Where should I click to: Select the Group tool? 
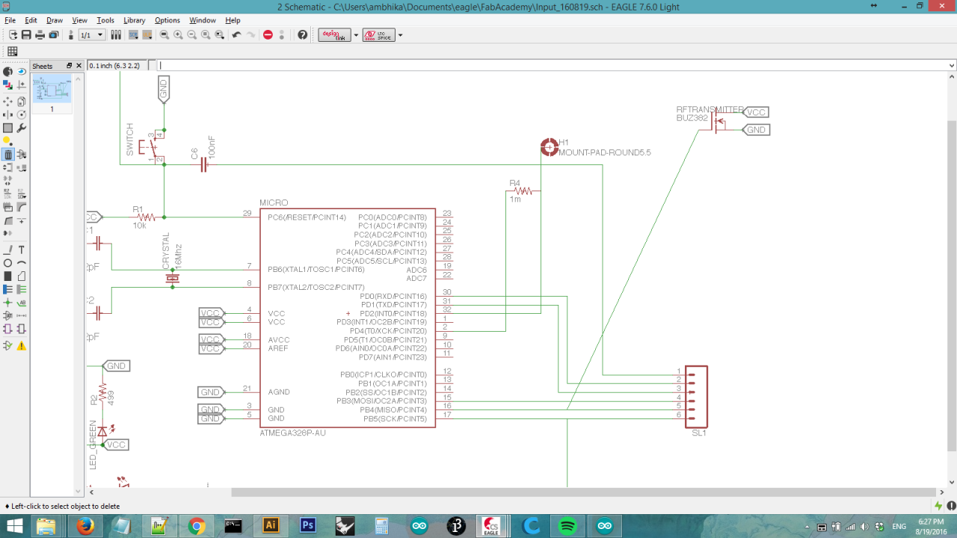7,128
